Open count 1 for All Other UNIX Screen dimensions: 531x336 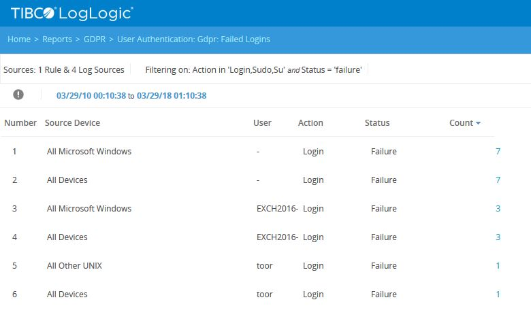pyautogui.click(x=498, y=266)
